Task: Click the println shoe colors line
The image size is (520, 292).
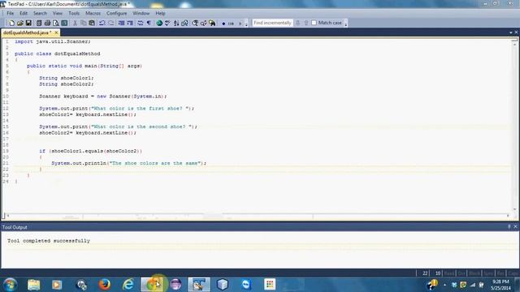Action: pos(128,163)
